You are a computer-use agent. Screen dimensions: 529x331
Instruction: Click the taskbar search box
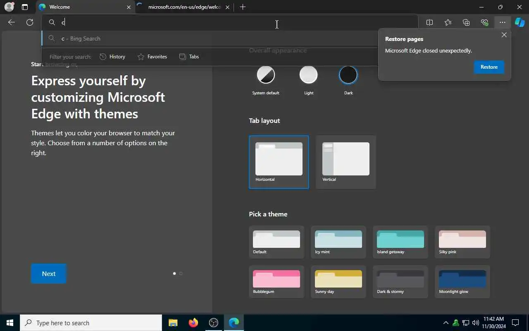91,323
